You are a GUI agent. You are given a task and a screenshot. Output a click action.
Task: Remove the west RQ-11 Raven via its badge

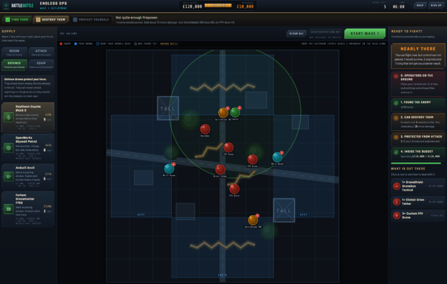(x=173, y=165)
